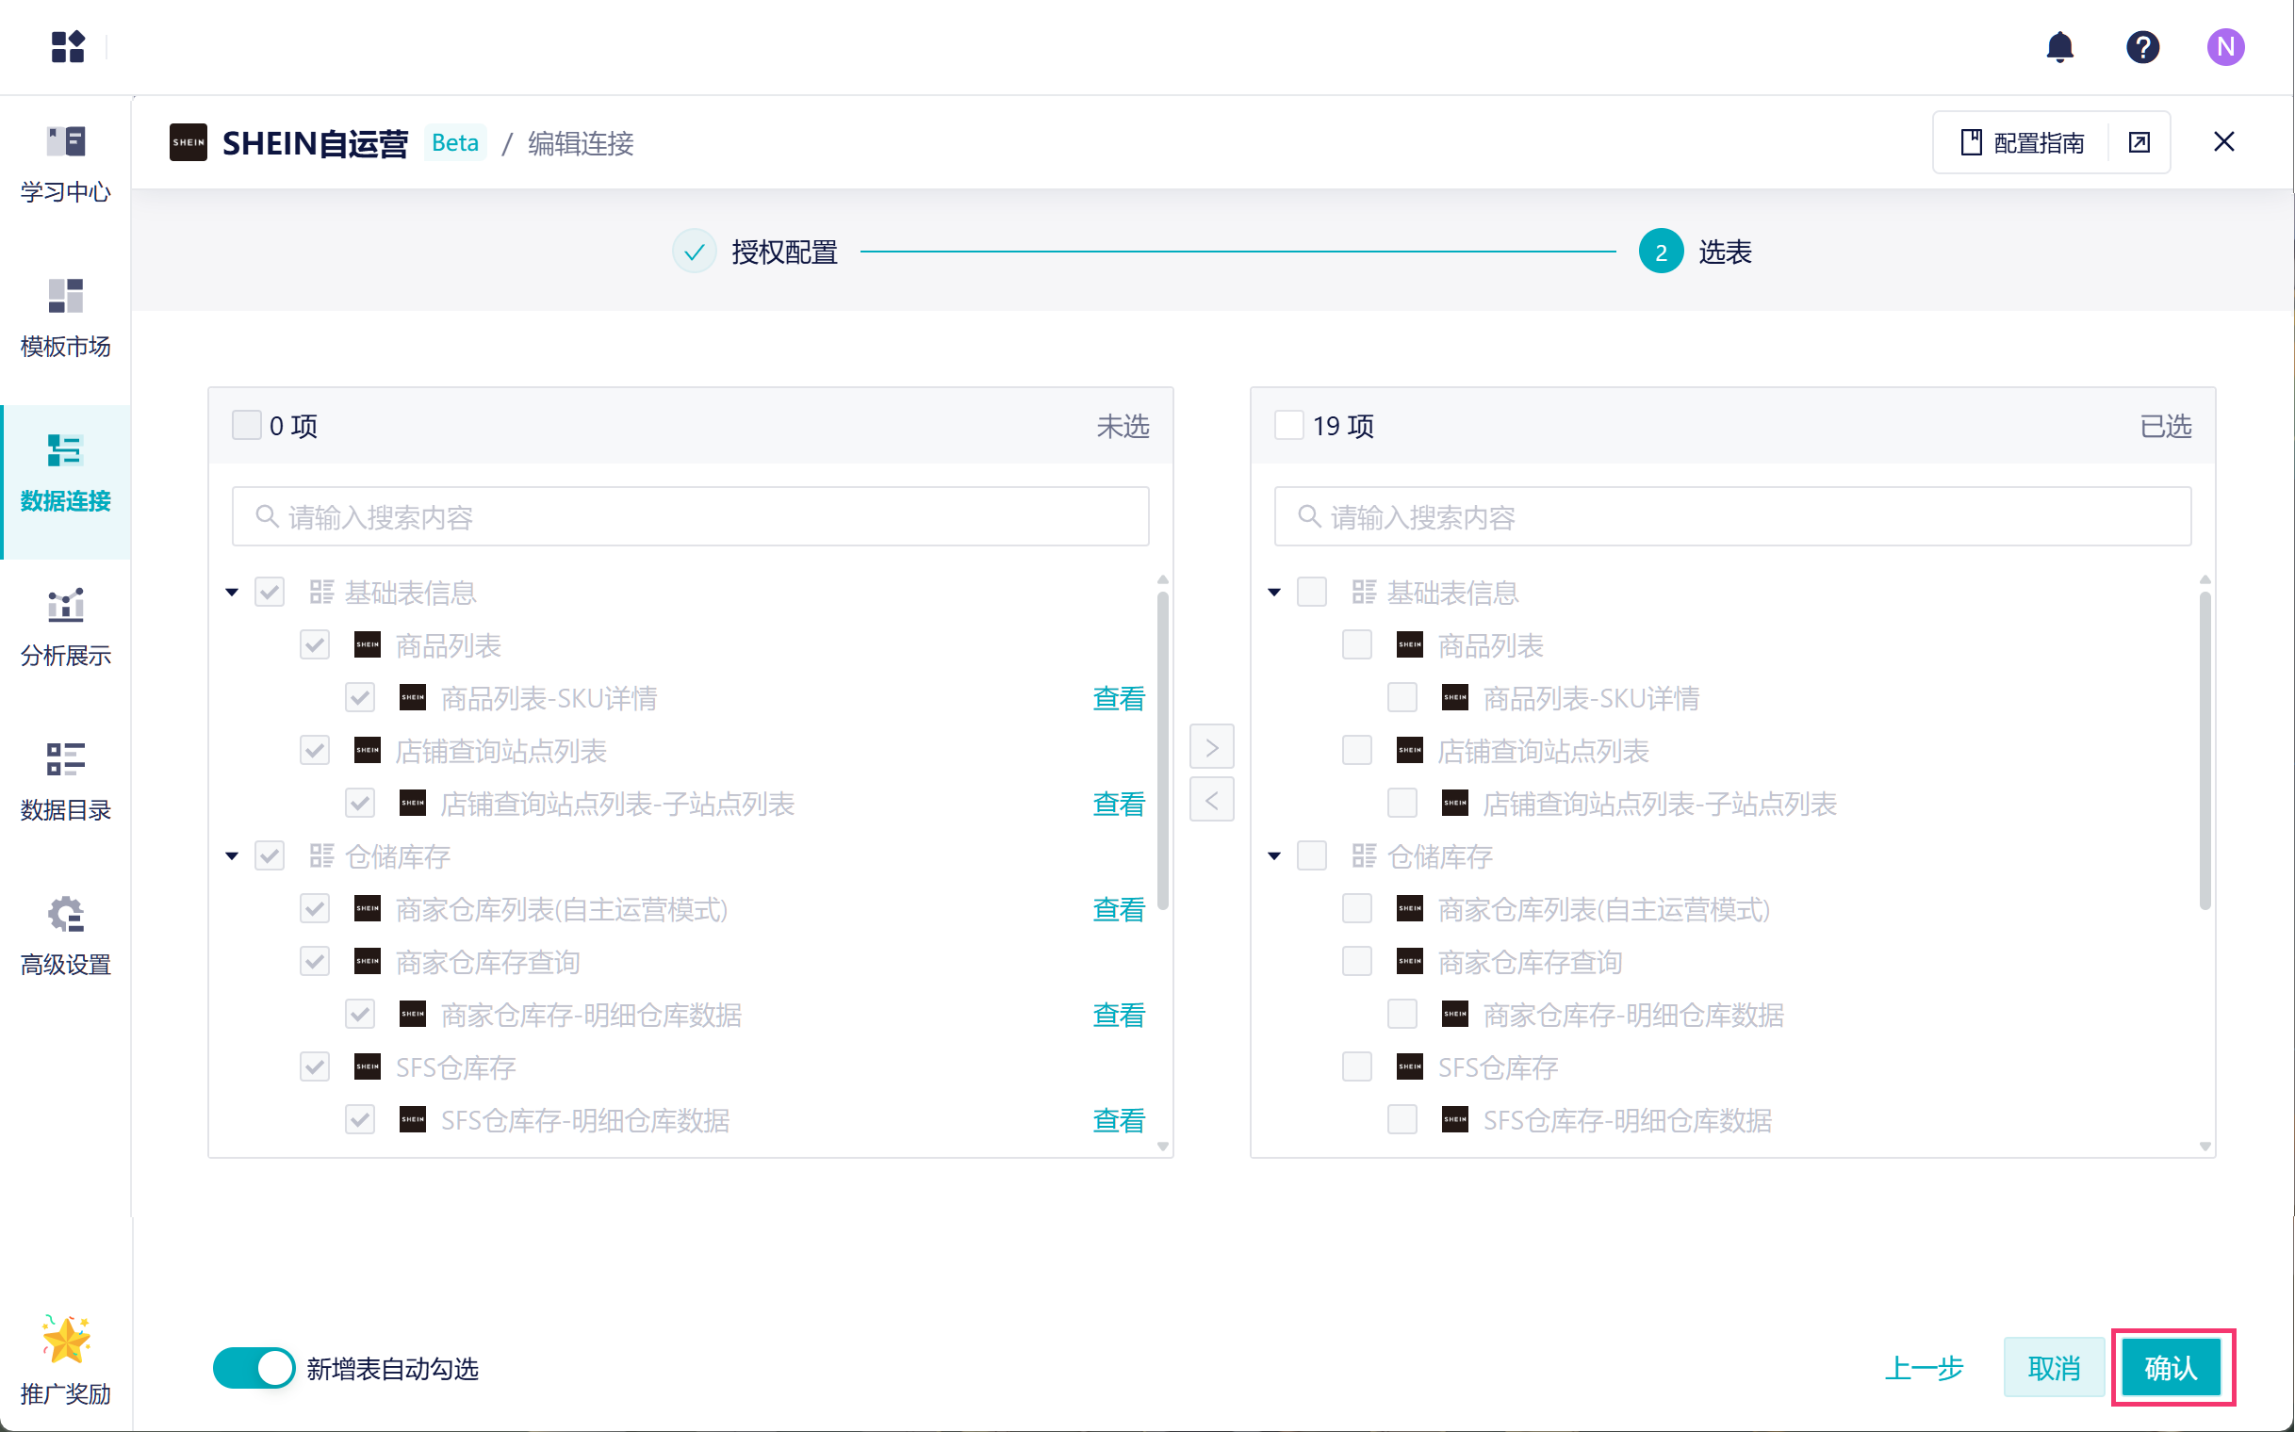Open the notifications bell
2295x1432 pixels.
click(2059, 46)
